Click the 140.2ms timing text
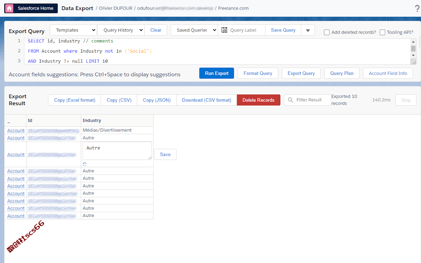 point(381,100)
